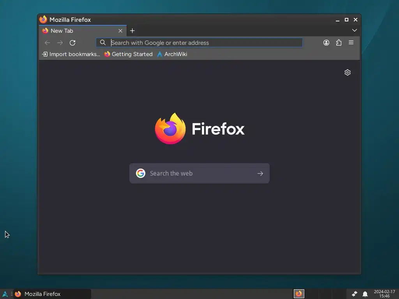
Task: Open the ArchWiki bookmark
Action: click(x=172, y=54)
